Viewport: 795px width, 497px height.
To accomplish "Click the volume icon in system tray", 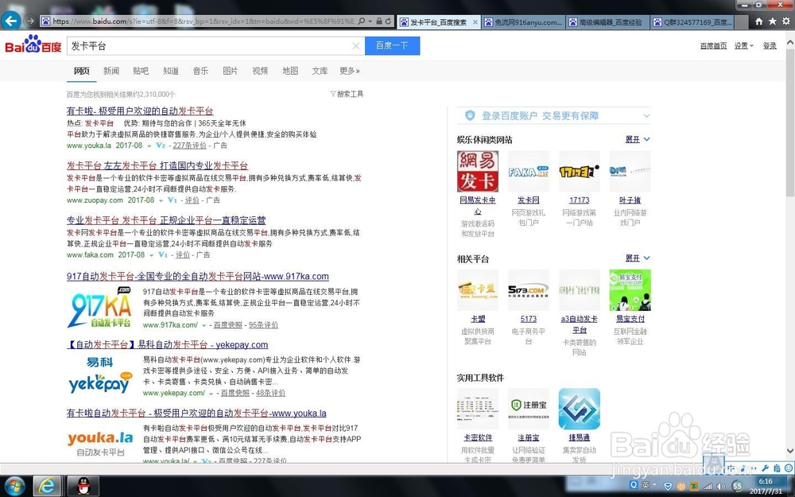I will tap(721, 487).
